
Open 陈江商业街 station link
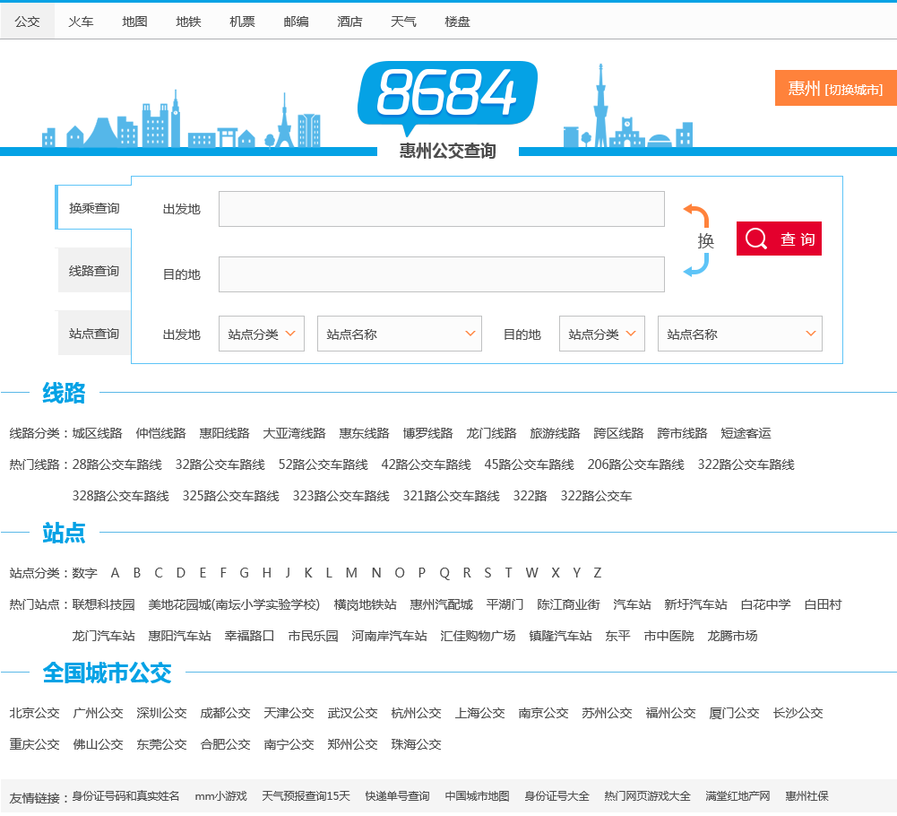pos(568,604)
